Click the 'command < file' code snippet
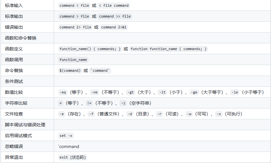The height and width of the screenshot is (163, 271). pos(74,5)
